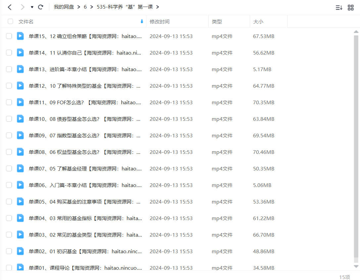This screenshot has width=360, height=280.
Task: Check the box for 单课13 进阶篇-本章小结
Action: click(9, 69)
